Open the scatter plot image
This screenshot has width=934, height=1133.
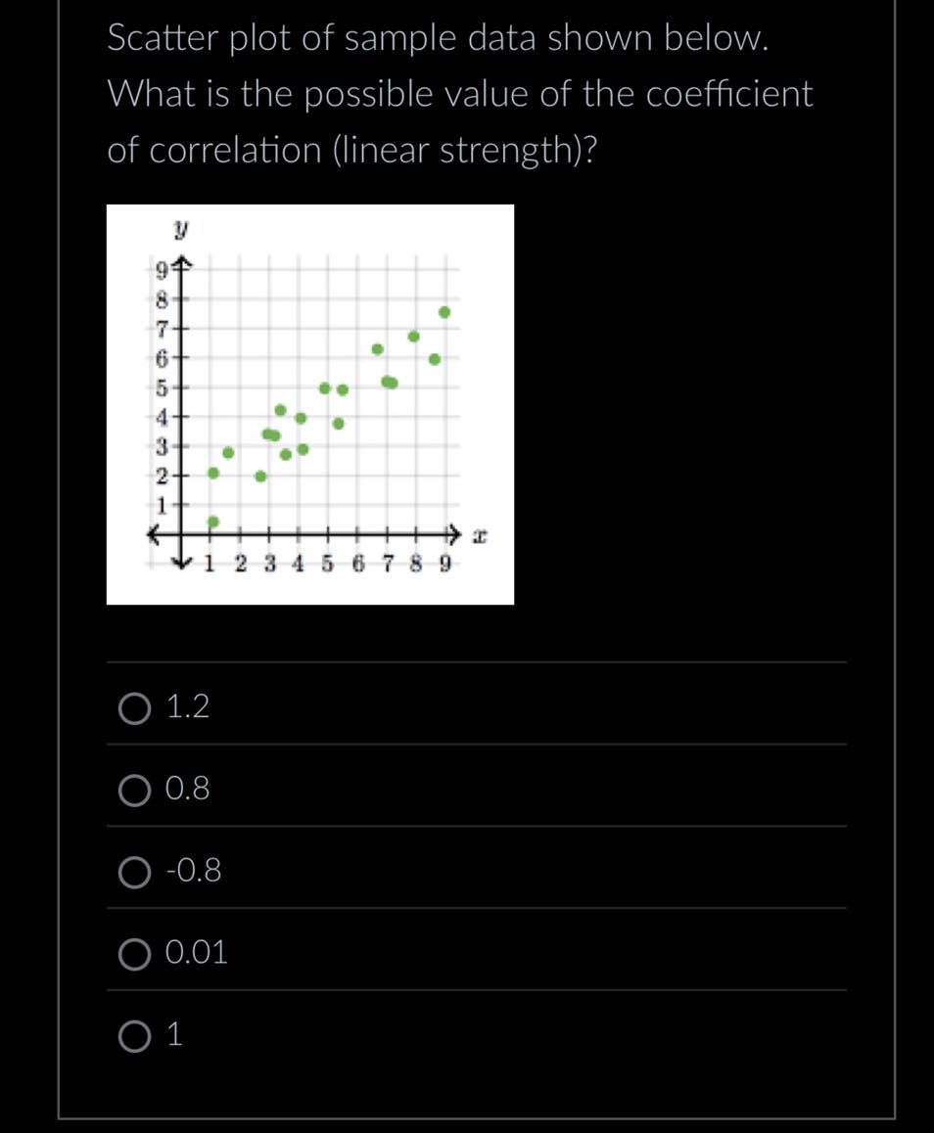pos(310,404)
